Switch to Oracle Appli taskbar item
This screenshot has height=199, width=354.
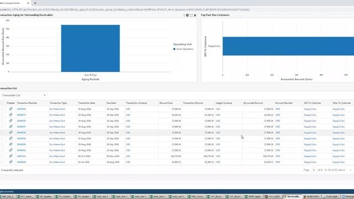coord(331,197)
